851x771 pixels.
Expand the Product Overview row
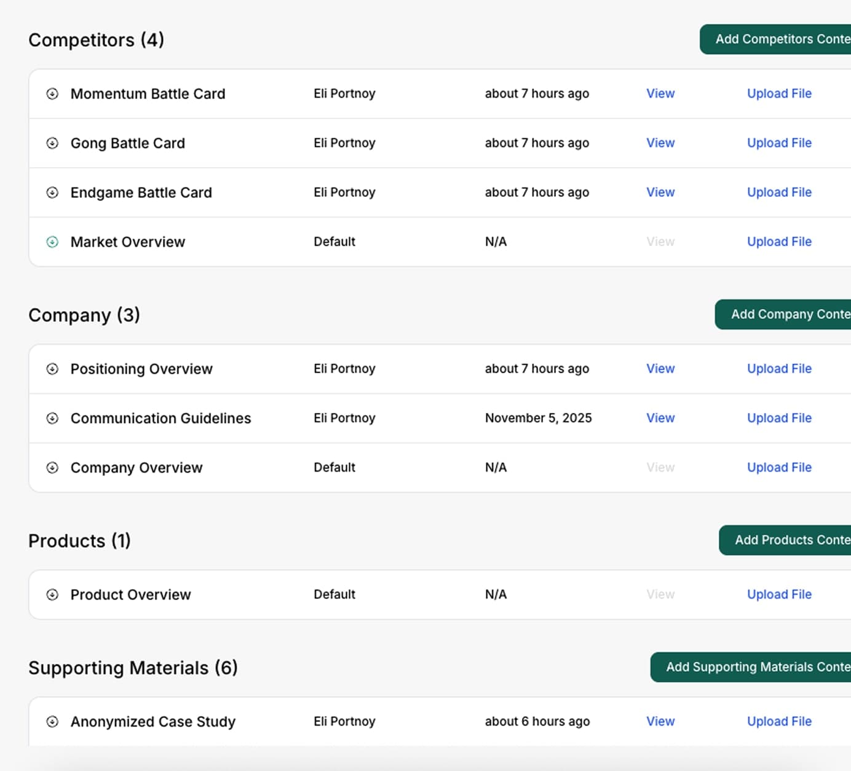[x=52, y=595]
